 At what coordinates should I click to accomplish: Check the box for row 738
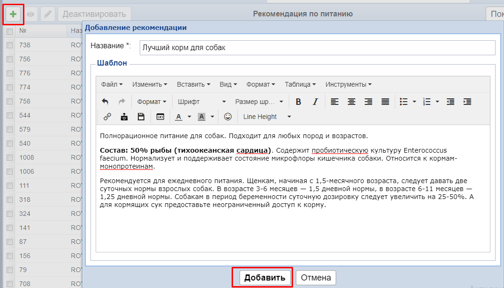point(9,45)
